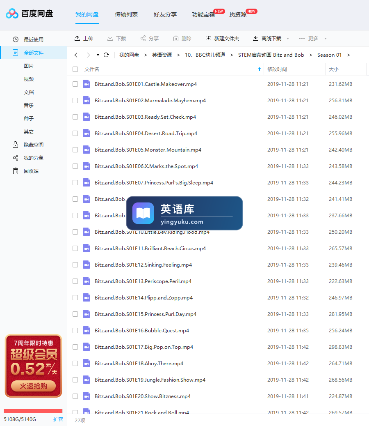Filter by 种子 category
Viewport: 369px width, 426px height.
coord(29,118)
